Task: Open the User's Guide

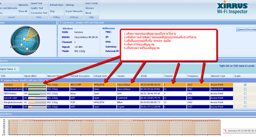Action: pos(91,3)
